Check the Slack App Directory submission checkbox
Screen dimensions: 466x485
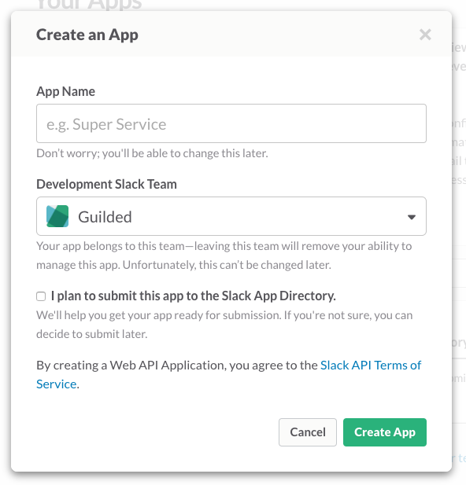(41, 296)
